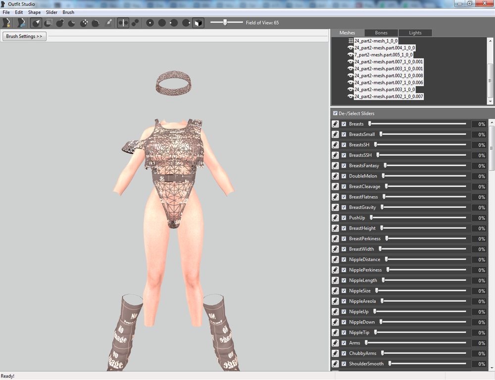The width and height of the screenshot is (495, 380).
Task: Uncheck the BreastCleavage slider checkbox
Action: [344, 187]
